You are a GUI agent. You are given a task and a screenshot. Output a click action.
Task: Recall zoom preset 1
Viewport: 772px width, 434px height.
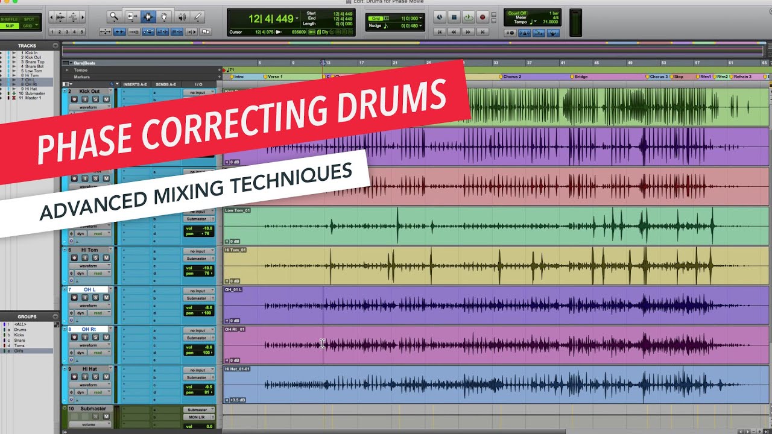pos(52,32)
